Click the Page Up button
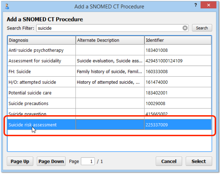 click(x=20, y=161)
